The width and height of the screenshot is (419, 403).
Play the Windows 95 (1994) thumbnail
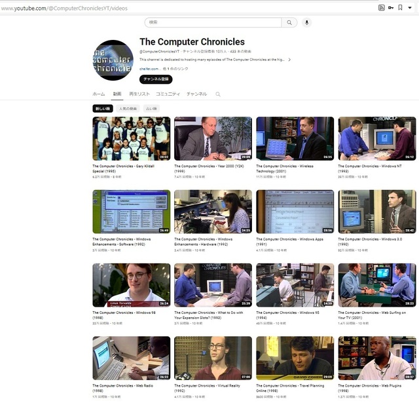[x=295, y=285]
